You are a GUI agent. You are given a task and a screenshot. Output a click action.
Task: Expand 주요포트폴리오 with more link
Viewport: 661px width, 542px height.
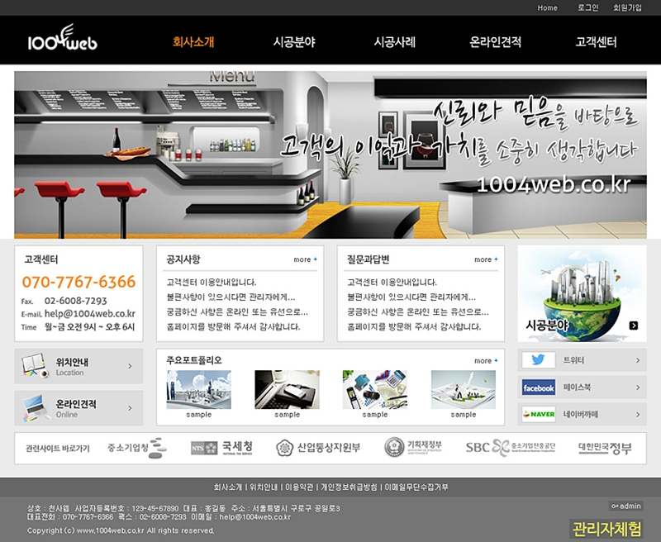click(485, 361)
